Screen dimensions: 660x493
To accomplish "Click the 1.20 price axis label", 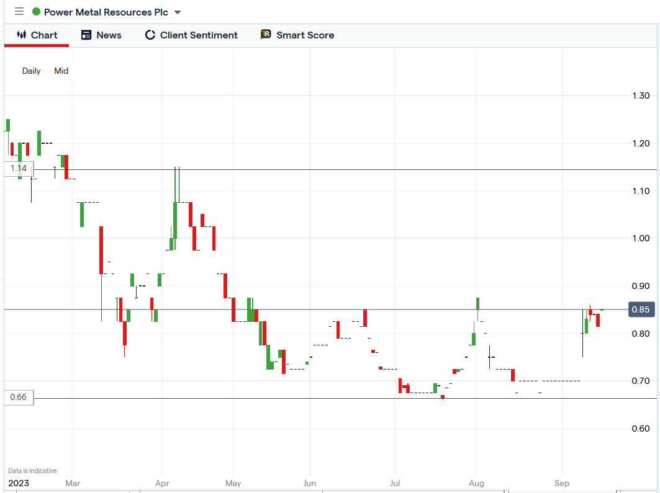I will (641, 143).
